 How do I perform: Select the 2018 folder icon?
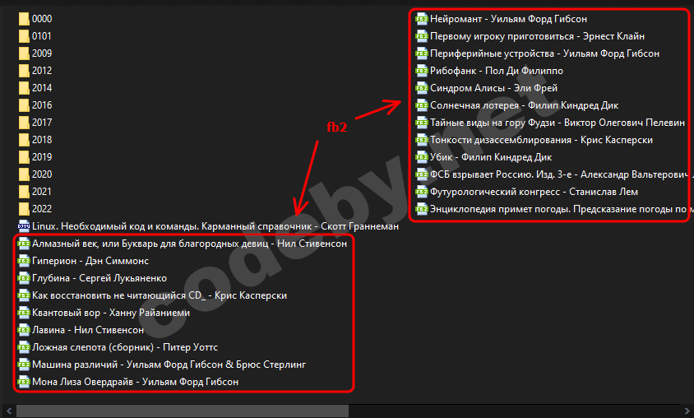(x=24, y=140)
